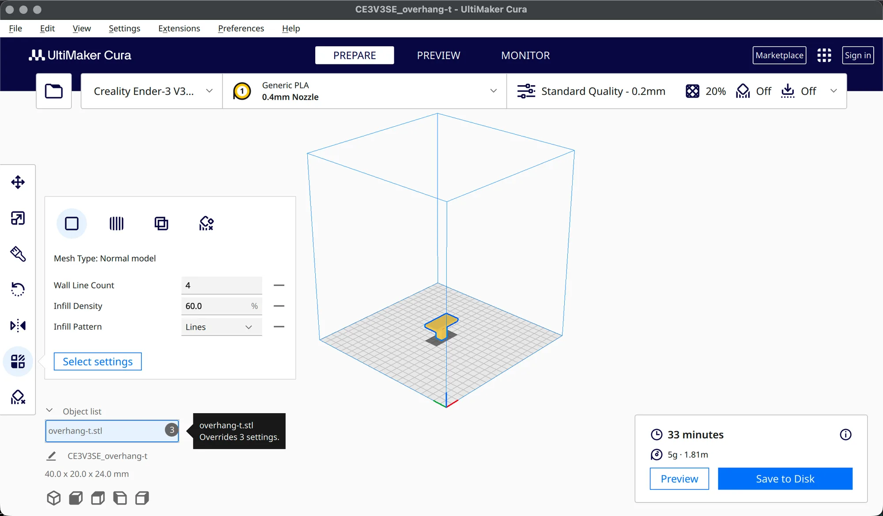The width and height of the screenshot is (883, 516).
Task: Click Save to Disk
Action: pos(785,479)
